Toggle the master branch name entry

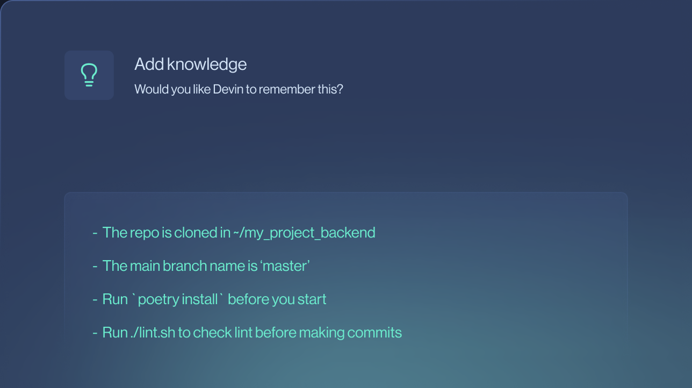(x=205, y=265)
